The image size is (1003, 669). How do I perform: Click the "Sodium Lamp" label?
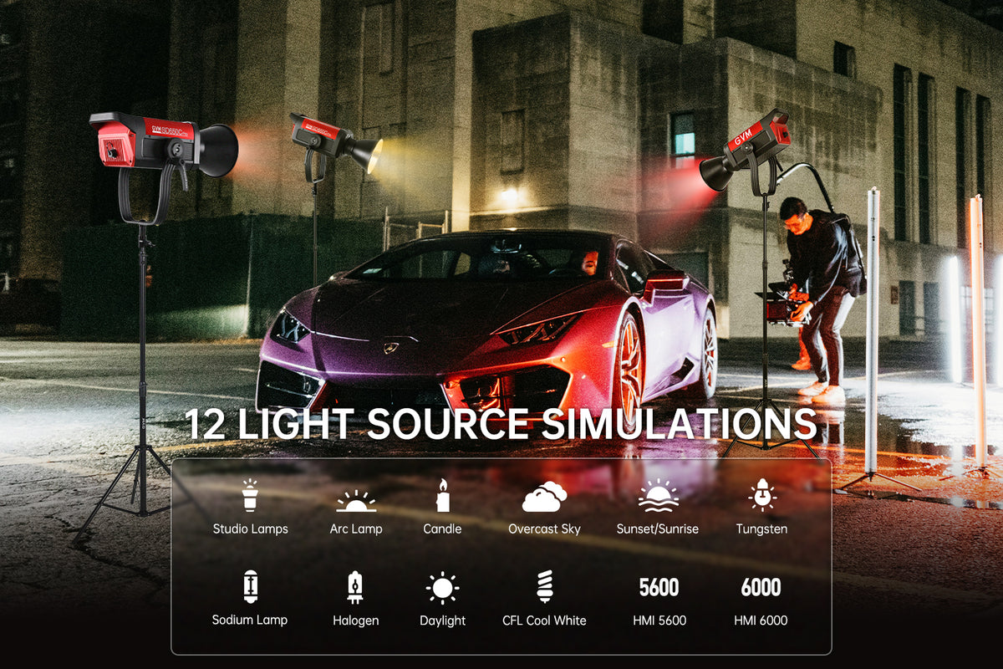pyautogui.click(x=250, y=620)
